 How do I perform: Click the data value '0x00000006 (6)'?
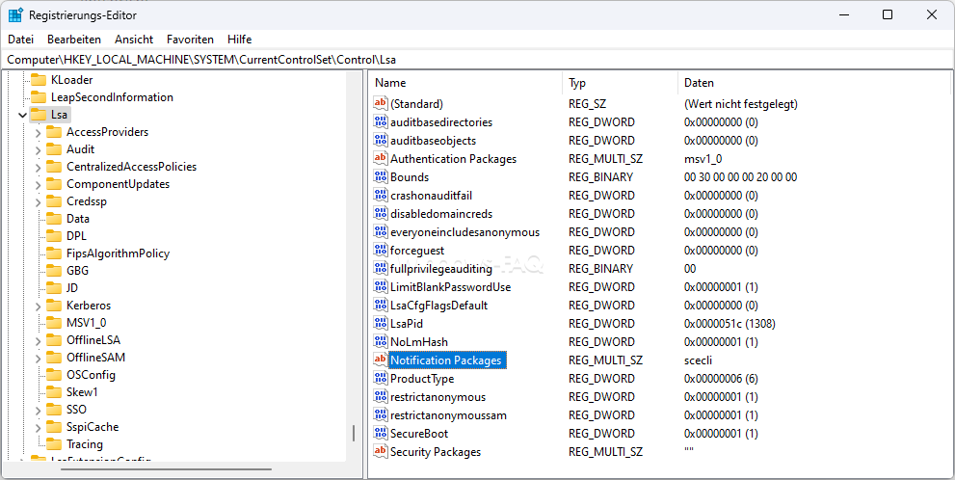pyautogui.click(x=721, y=378)
